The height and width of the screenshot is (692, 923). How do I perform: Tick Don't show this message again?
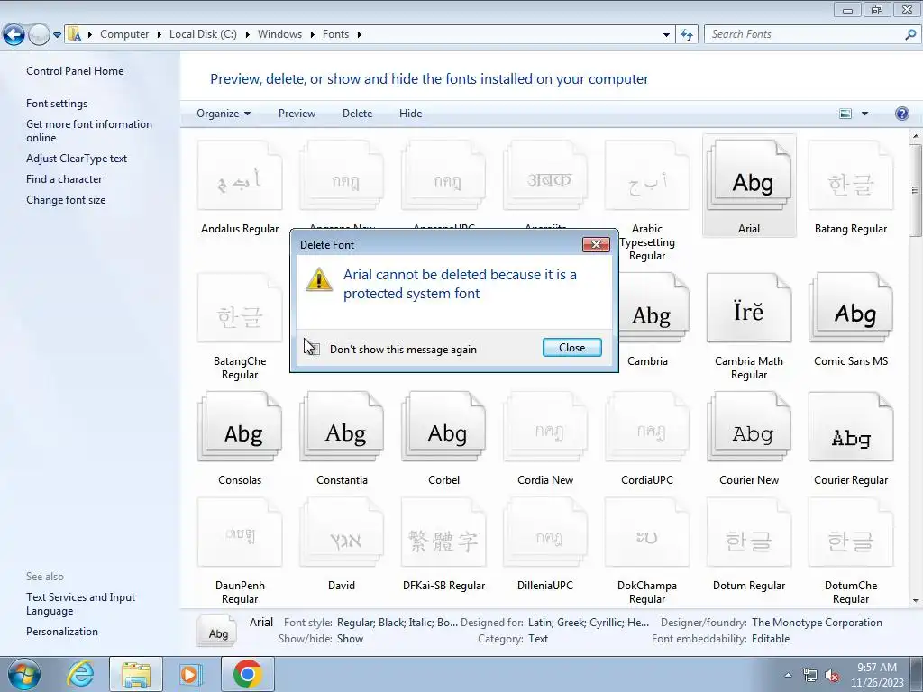tap(312, 349)
